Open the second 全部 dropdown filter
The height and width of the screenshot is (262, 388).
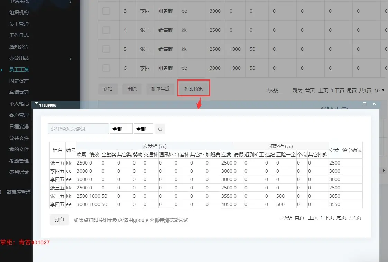tap(143, 129)
